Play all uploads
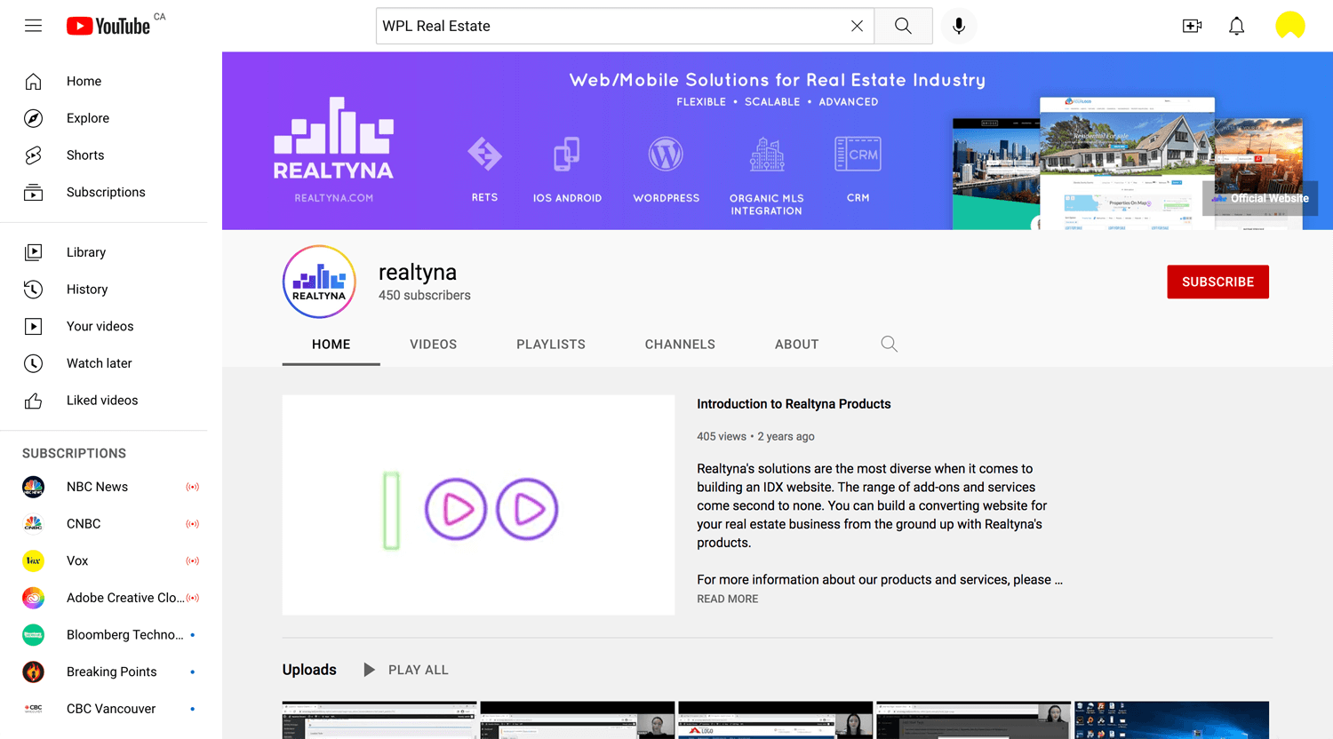The width and height of the screenshot is (1333, 739). 406,670
